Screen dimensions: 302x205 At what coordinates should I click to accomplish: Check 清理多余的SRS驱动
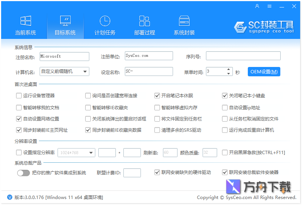tap(157, 130)
